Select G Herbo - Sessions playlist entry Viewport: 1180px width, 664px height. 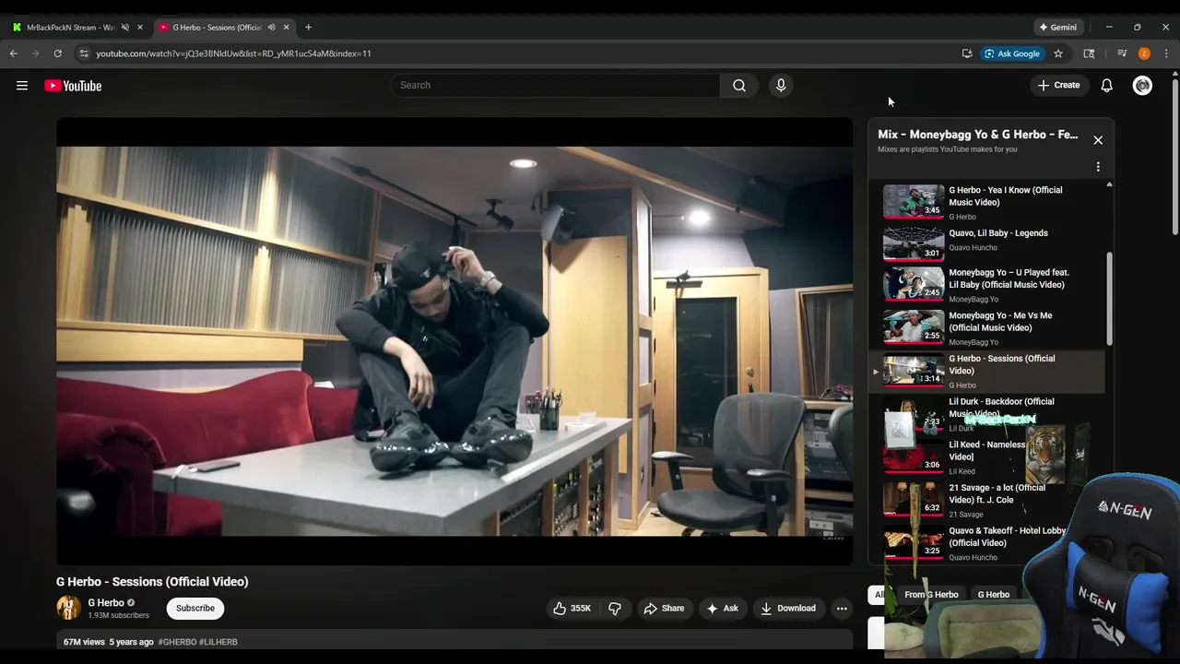point(986,371)
